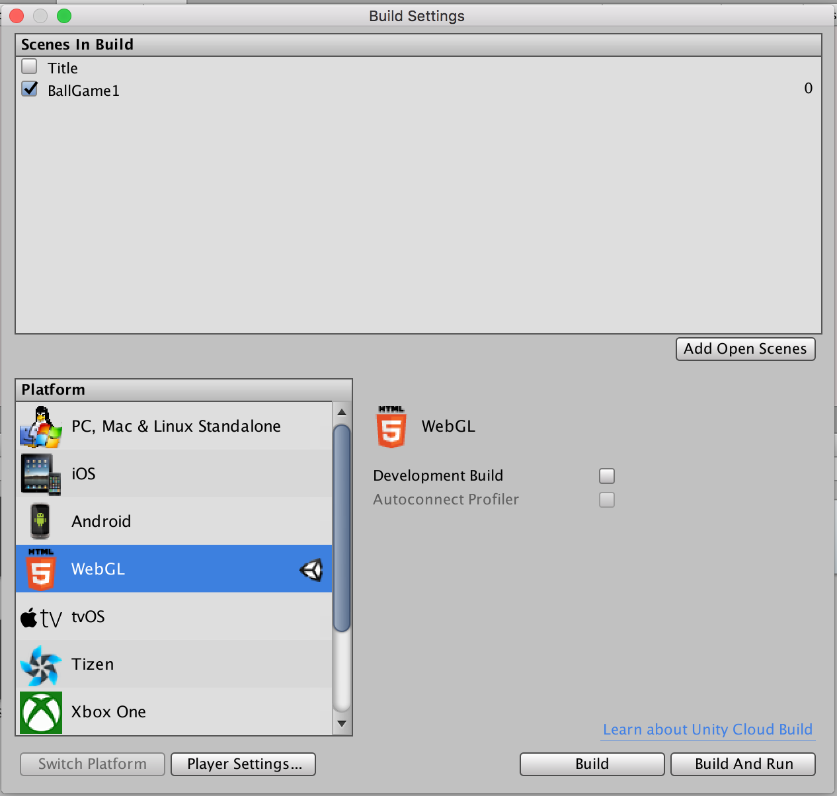Click the Development Build label
The image size is (837, 796).
click(438, 476)
